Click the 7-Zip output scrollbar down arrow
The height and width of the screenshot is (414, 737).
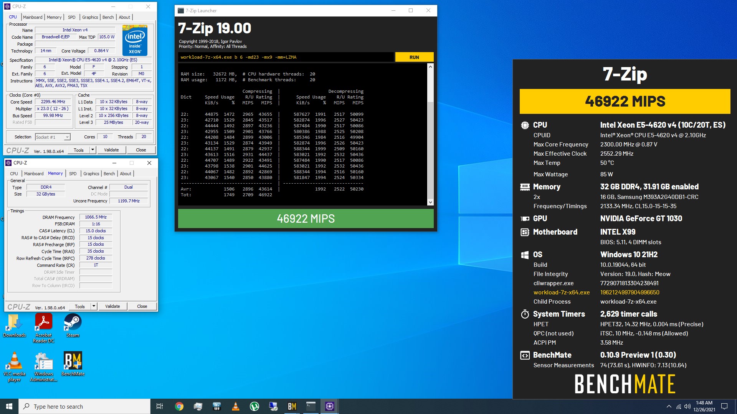tap(430, 202)
